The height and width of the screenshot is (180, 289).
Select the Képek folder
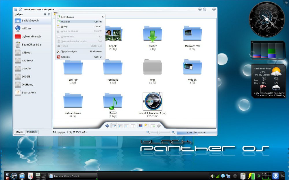coord(113,38)
